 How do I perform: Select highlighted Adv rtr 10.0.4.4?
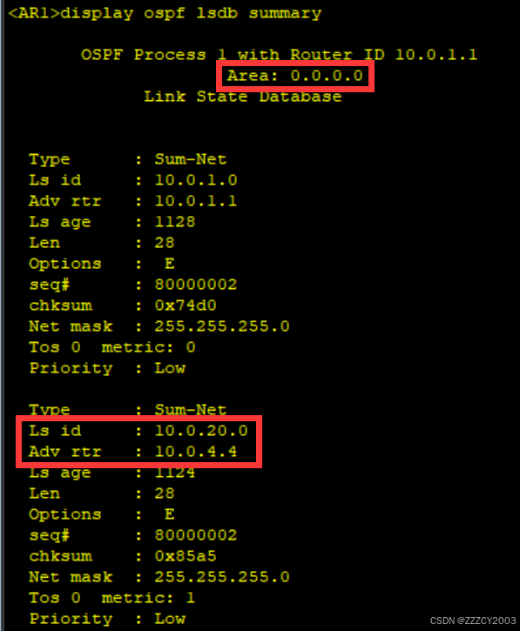[x=196, y=452]
